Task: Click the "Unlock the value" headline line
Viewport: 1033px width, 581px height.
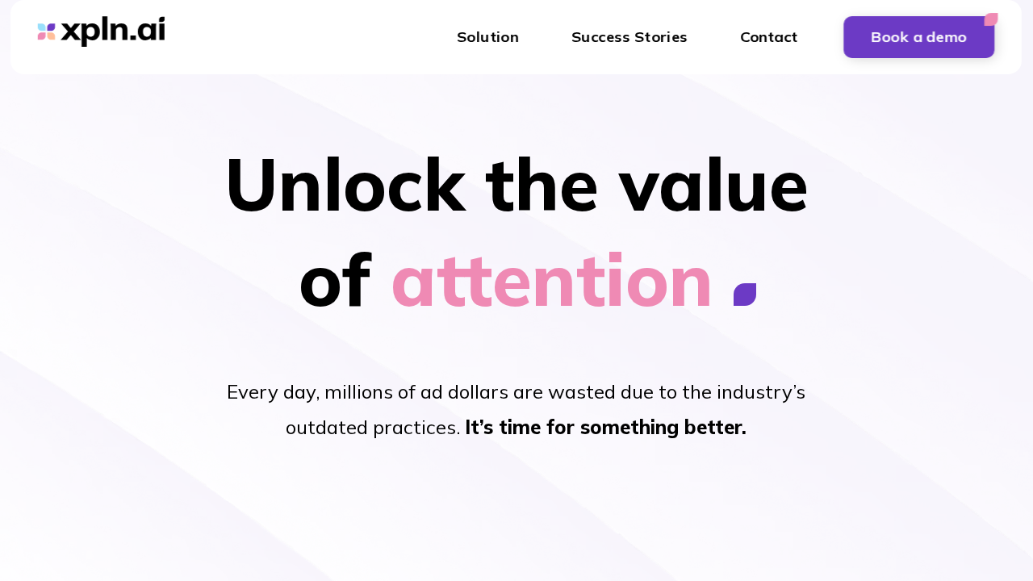Action: 516,186
